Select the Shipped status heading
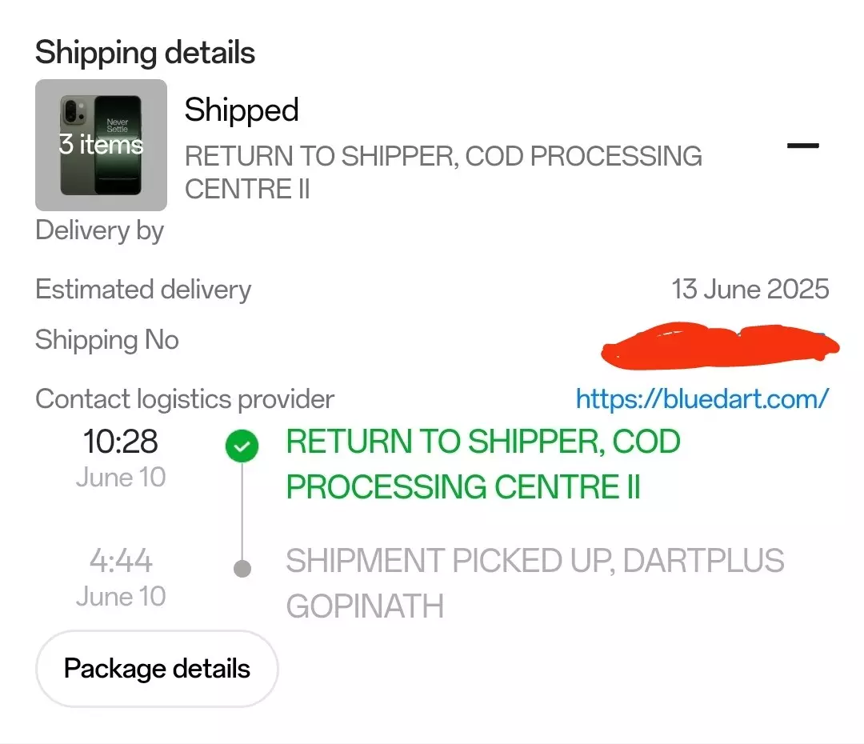 click(x=242, y=110)
